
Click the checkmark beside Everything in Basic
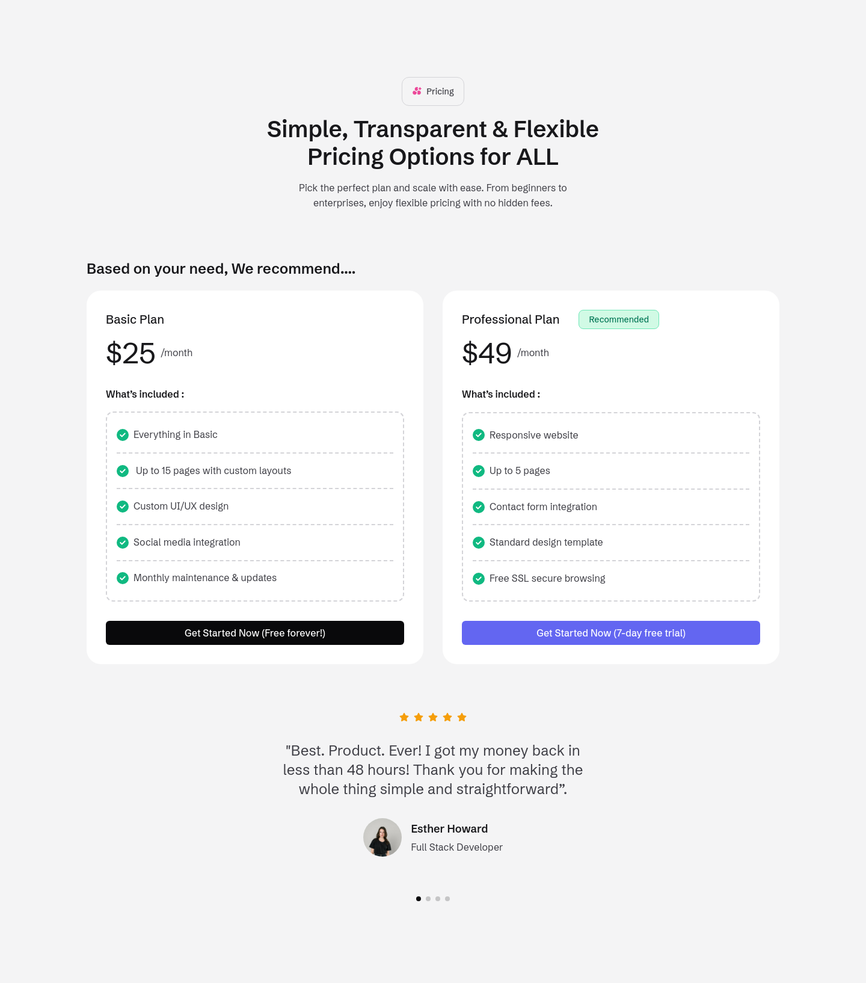(x=123, y=434)
